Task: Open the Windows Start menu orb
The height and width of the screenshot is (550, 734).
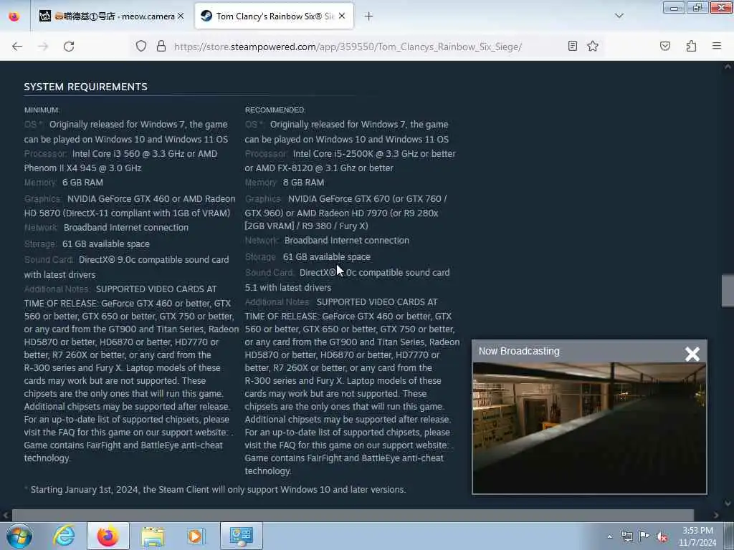Action: [x=19, y=536]
